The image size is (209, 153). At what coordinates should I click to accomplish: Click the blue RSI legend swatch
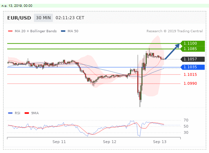10,113
